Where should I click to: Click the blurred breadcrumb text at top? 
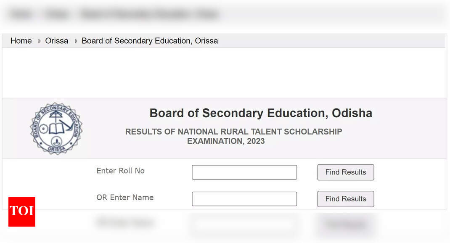(114, 14)
